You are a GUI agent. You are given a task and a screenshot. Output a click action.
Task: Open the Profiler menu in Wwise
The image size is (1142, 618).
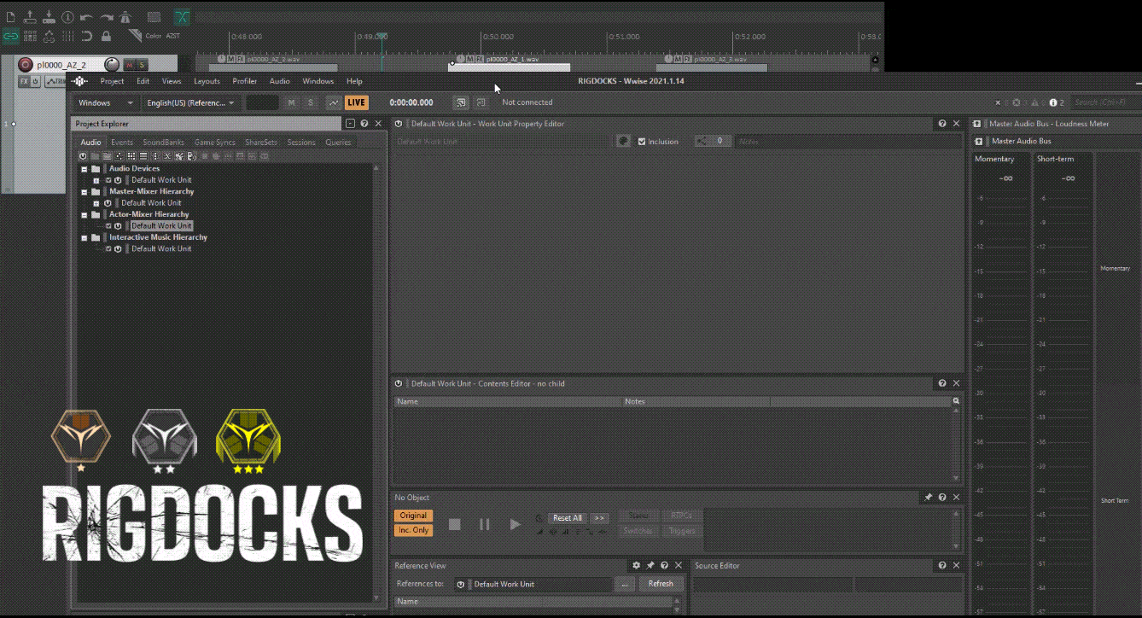(245, 81)
